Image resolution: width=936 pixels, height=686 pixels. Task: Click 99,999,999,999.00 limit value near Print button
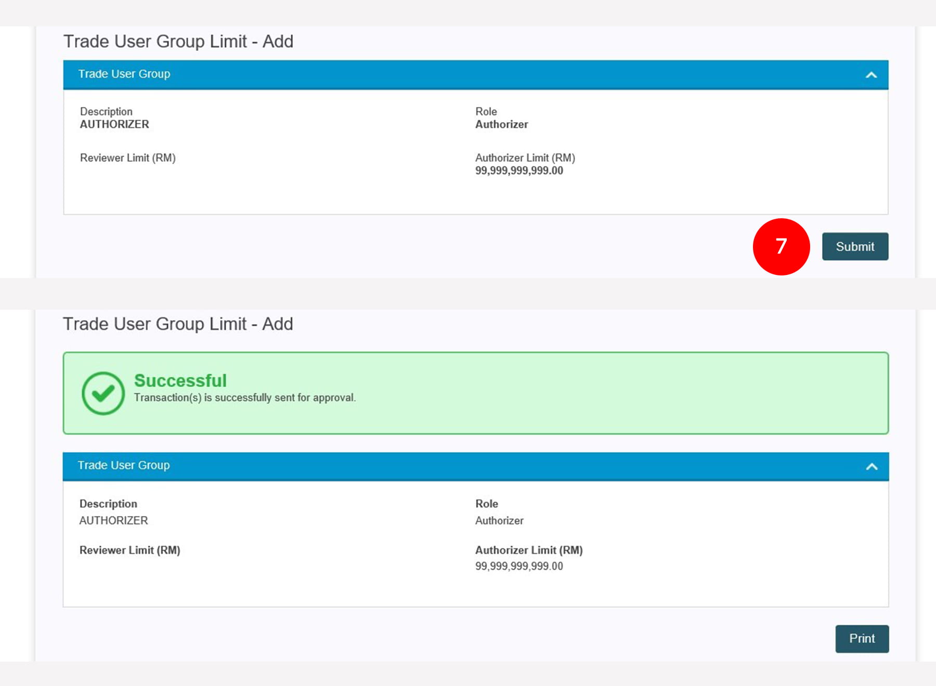[x=518, y=566]
